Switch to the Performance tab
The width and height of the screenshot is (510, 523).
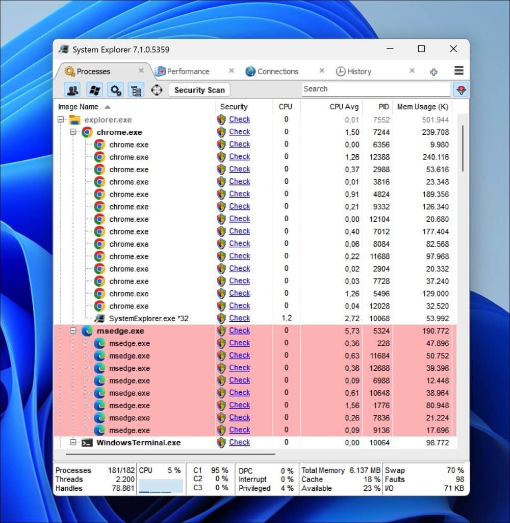187,72
